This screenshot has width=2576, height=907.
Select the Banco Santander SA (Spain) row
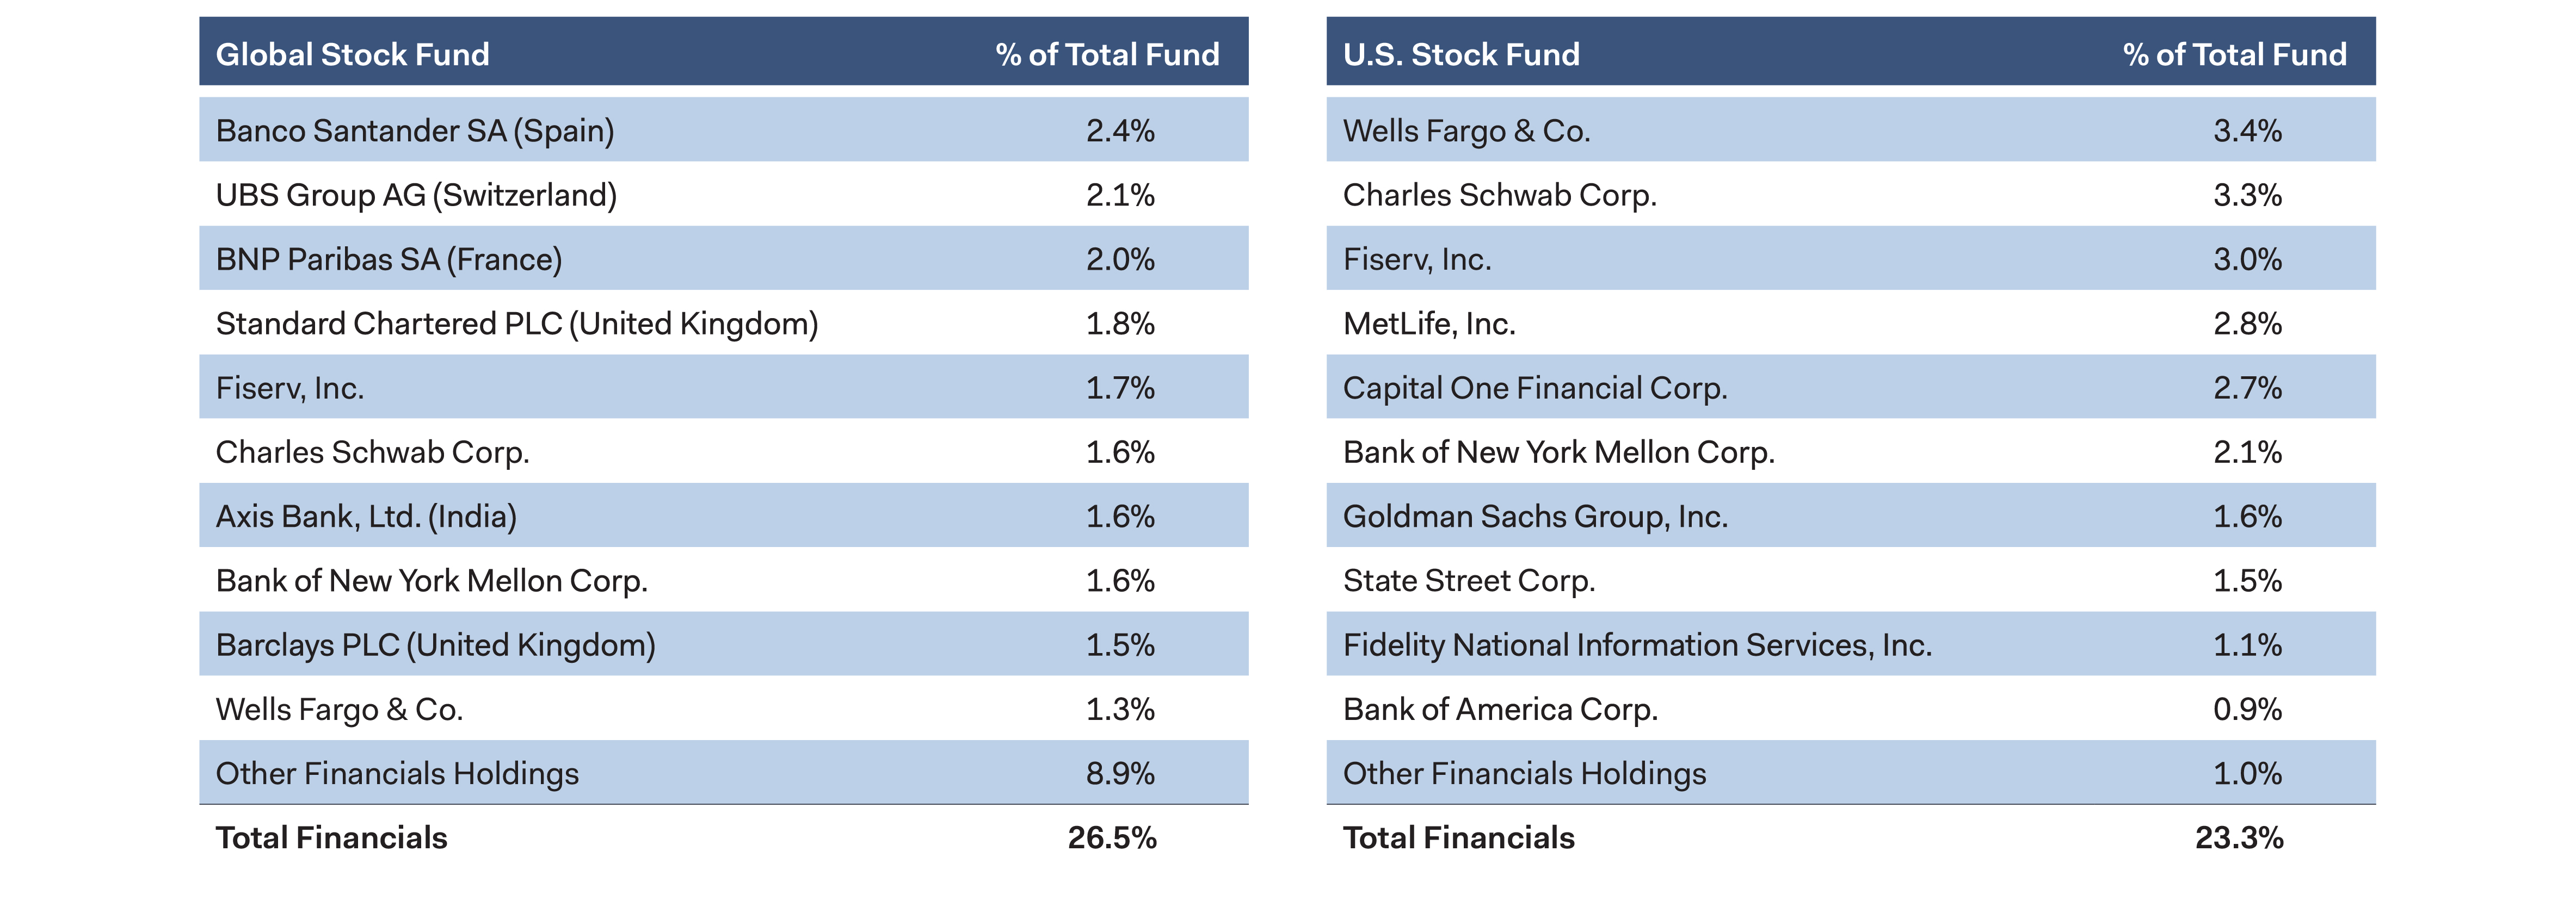415,131
